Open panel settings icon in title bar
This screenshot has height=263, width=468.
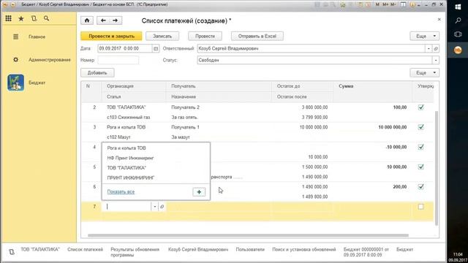tap(403, 4)
